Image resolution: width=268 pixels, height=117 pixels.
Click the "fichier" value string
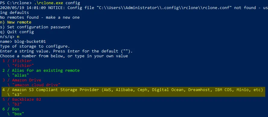(23, 66)
